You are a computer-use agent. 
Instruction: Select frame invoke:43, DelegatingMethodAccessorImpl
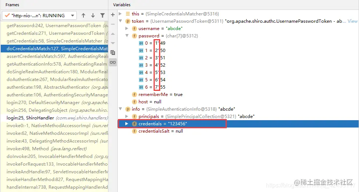point(54,141)
